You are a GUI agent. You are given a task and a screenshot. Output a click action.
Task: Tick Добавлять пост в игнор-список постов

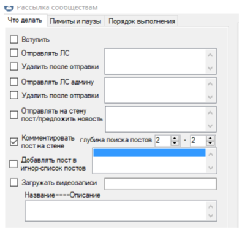[x=13, y=164]
